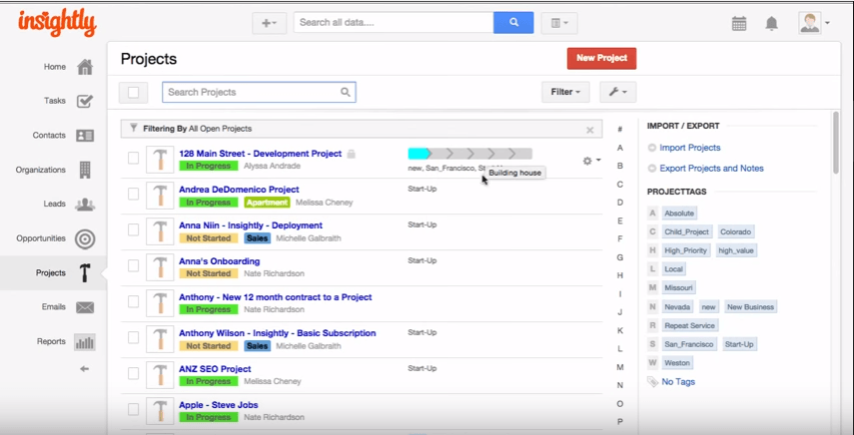Focus the Search all data field
This screenshot has width=854, height=435.
pyautogui.click(x=394, y=23)
